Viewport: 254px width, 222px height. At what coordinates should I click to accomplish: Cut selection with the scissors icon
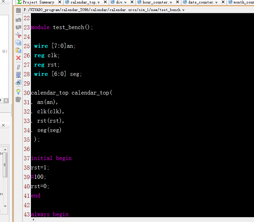[18, 35]
